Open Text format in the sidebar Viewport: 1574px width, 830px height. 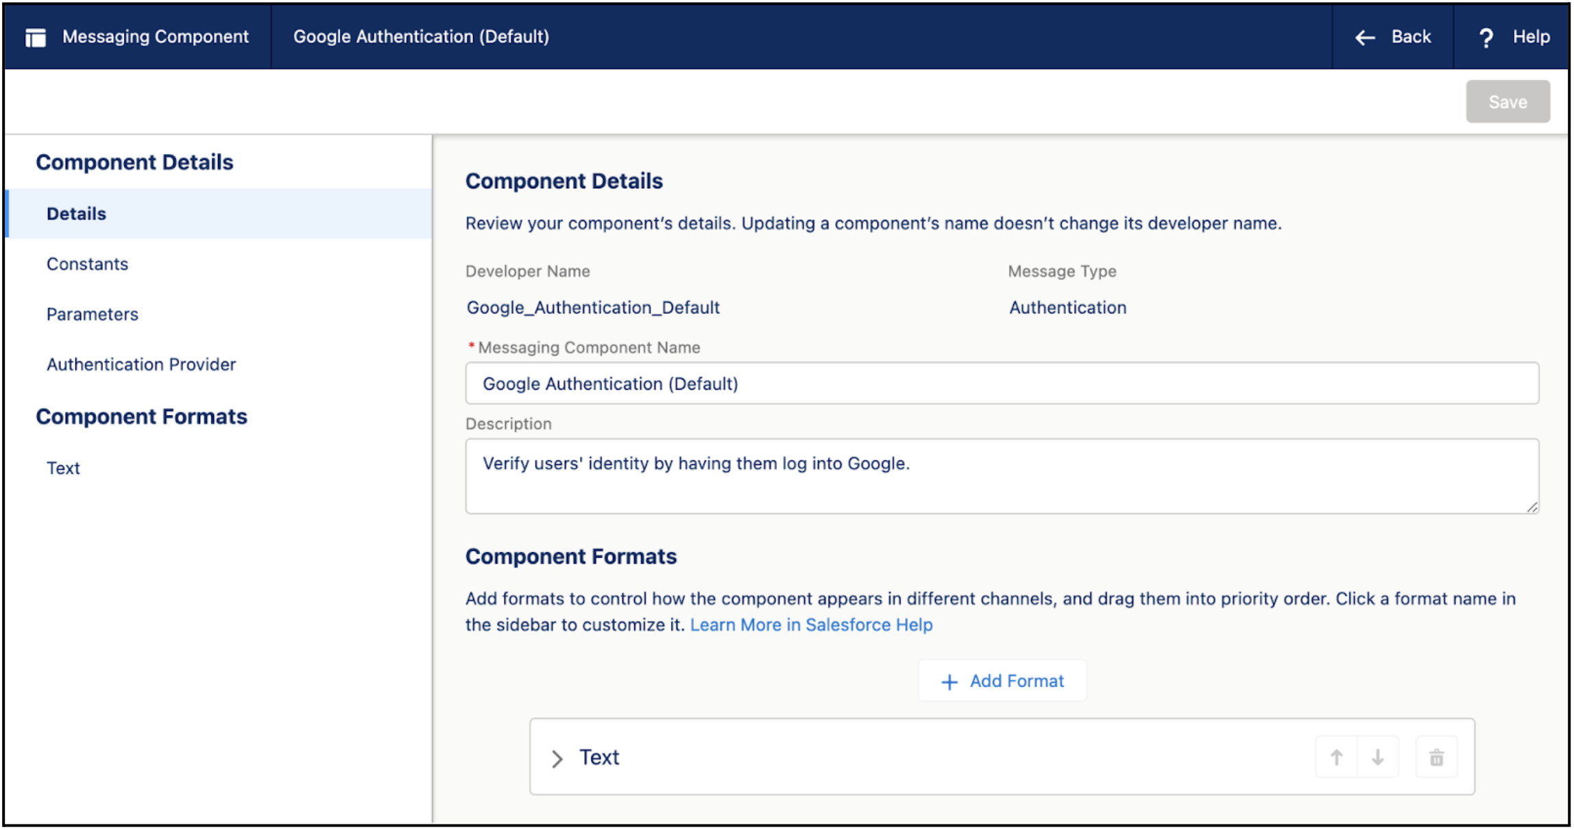point(63,468)
